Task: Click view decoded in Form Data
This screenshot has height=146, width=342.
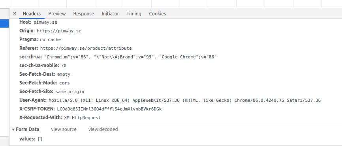Action: (x=103, y=129)
